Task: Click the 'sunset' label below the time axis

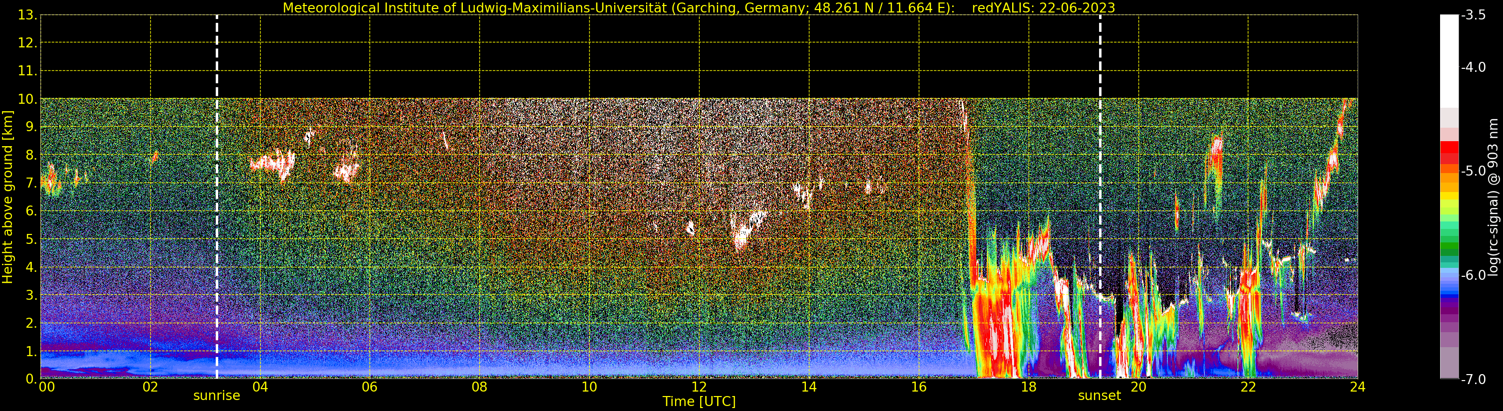Action: (x=1099, y=396)
